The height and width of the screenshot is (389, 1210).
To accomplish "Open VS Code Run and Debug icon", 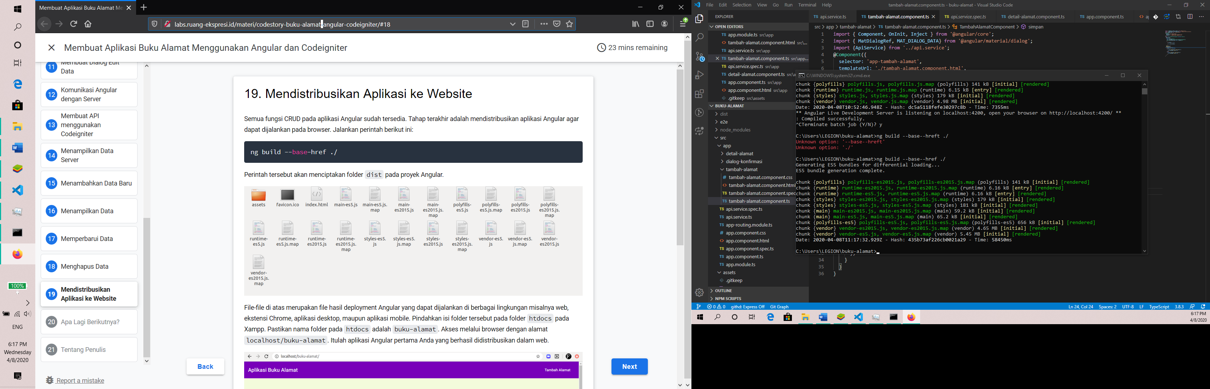I will pos(699,75).
